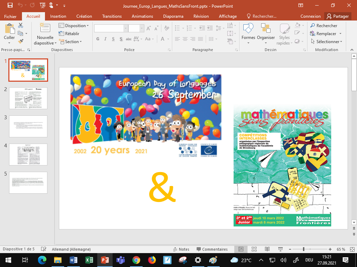Open the Formes shapes gallery

click(248, 34)
